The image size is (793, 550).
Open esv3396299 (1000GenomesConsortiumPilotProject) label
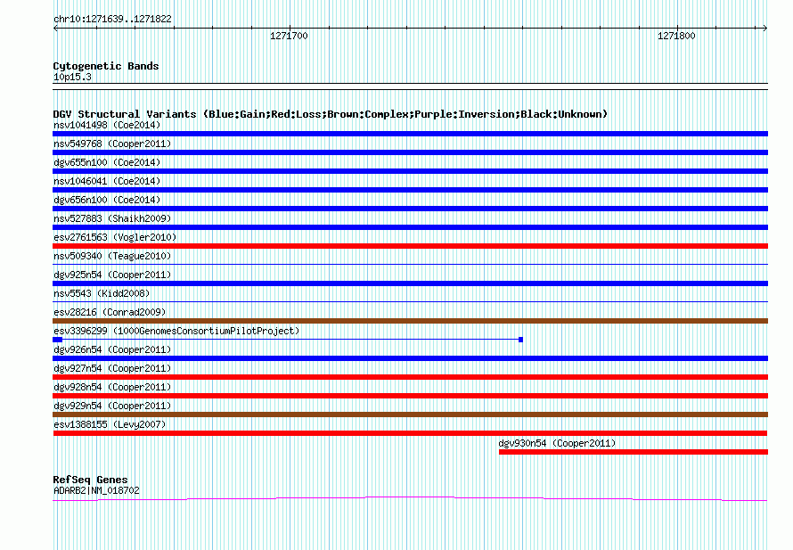tap(176, 331)
